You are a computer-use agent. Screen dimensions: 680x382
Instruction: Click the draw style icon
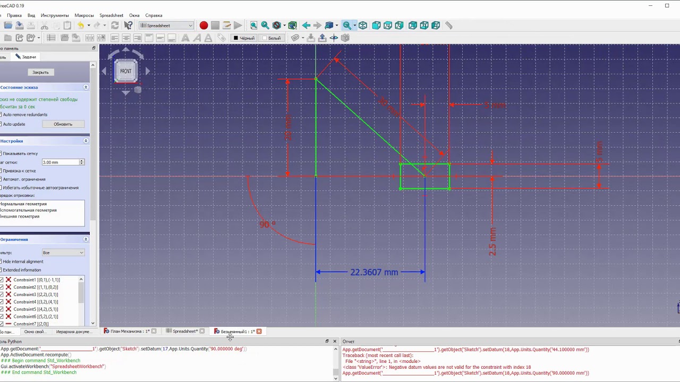(276, 25)
